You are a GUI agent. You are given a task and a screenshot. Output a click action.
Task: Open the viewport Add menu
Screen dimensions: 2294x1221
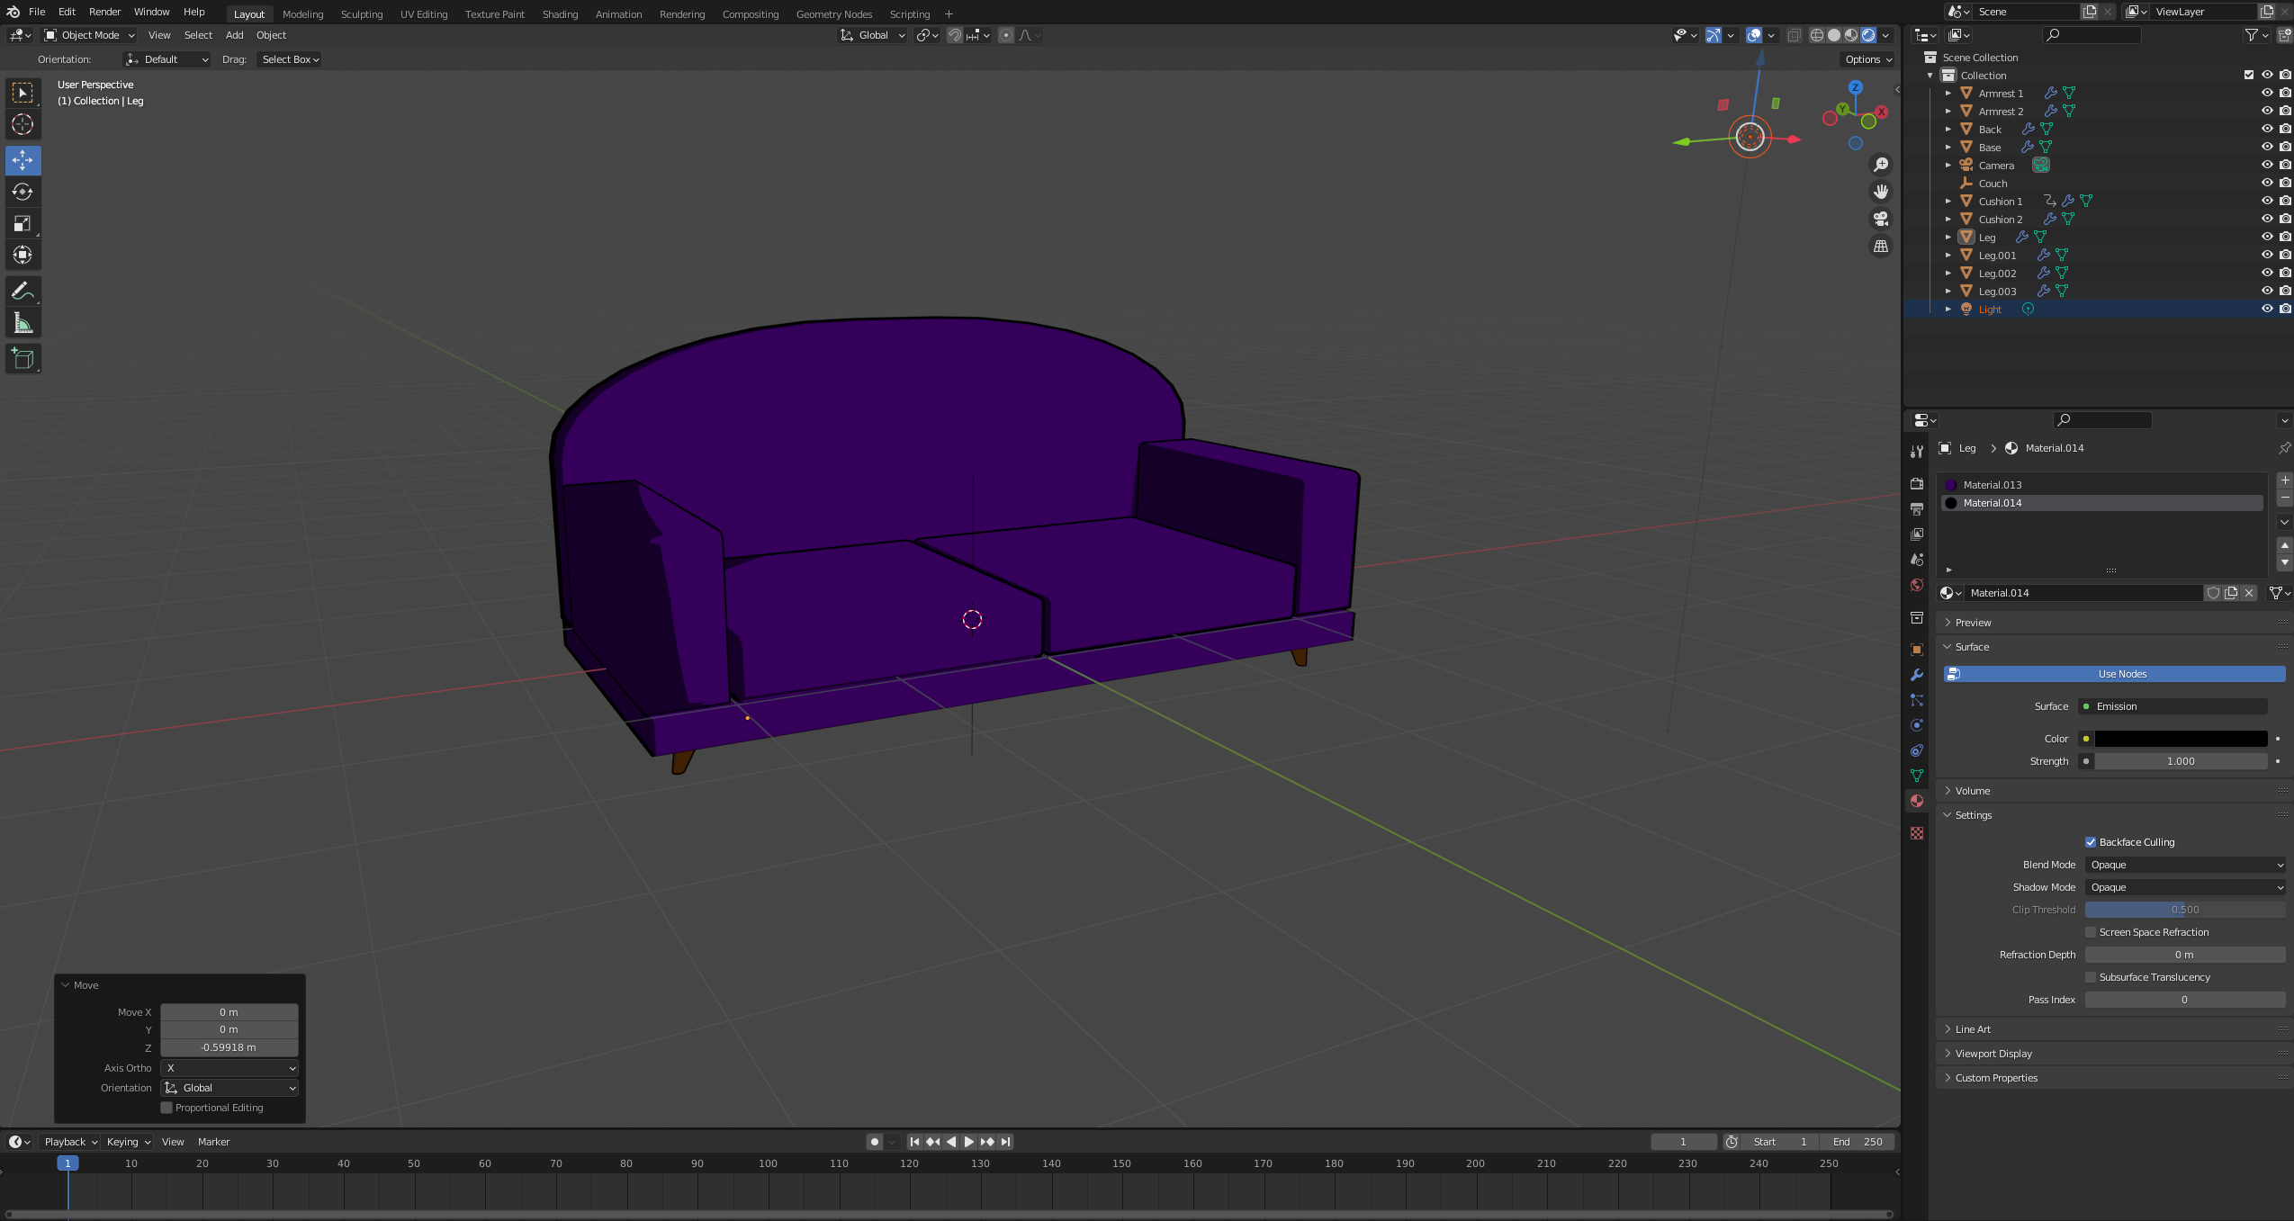234,35
